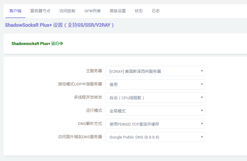Switch to the 状态 tab
The height and width of the screenshot is (161, 247).
[139, 11]
